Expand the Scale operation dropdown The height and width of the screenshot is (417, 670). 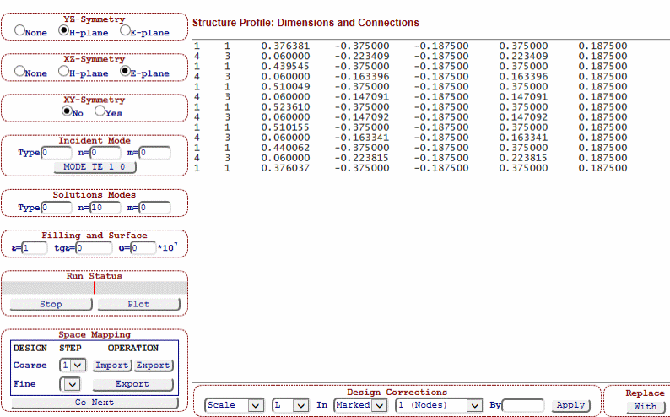click(235, 405)
